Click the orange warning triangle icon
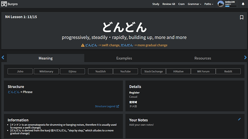The image size is (248, 139). point(83,45)
